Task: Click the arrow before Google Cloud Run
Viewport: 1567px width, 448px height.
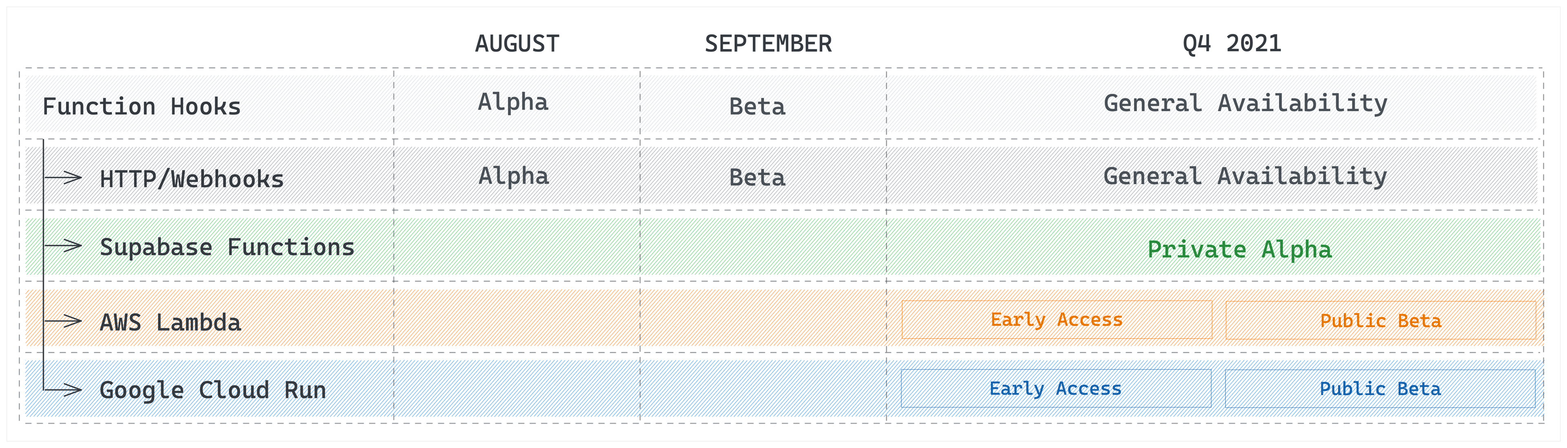Action: (64, 389)
